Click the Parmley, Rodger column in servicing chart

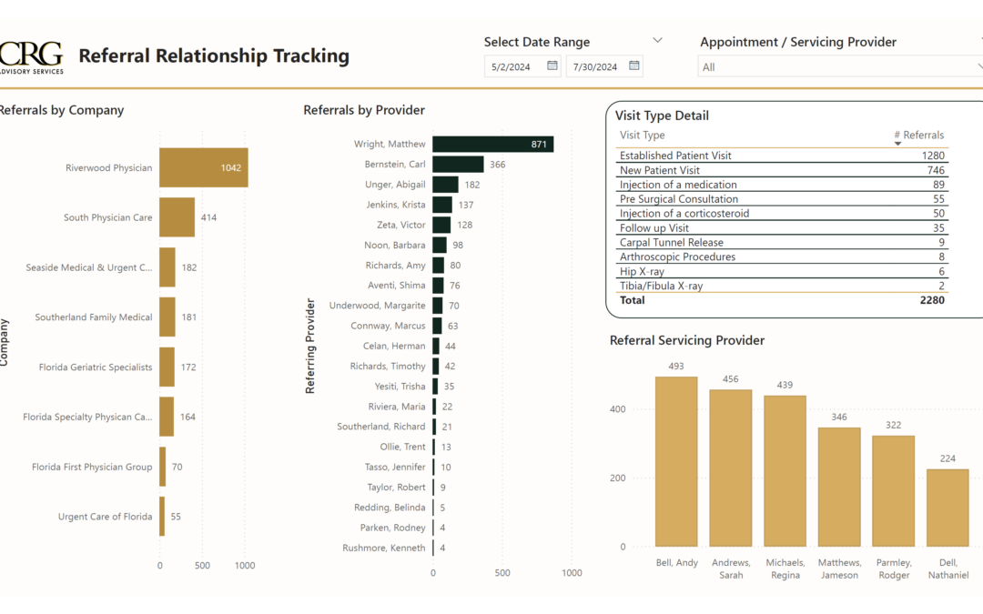point(894,490)
